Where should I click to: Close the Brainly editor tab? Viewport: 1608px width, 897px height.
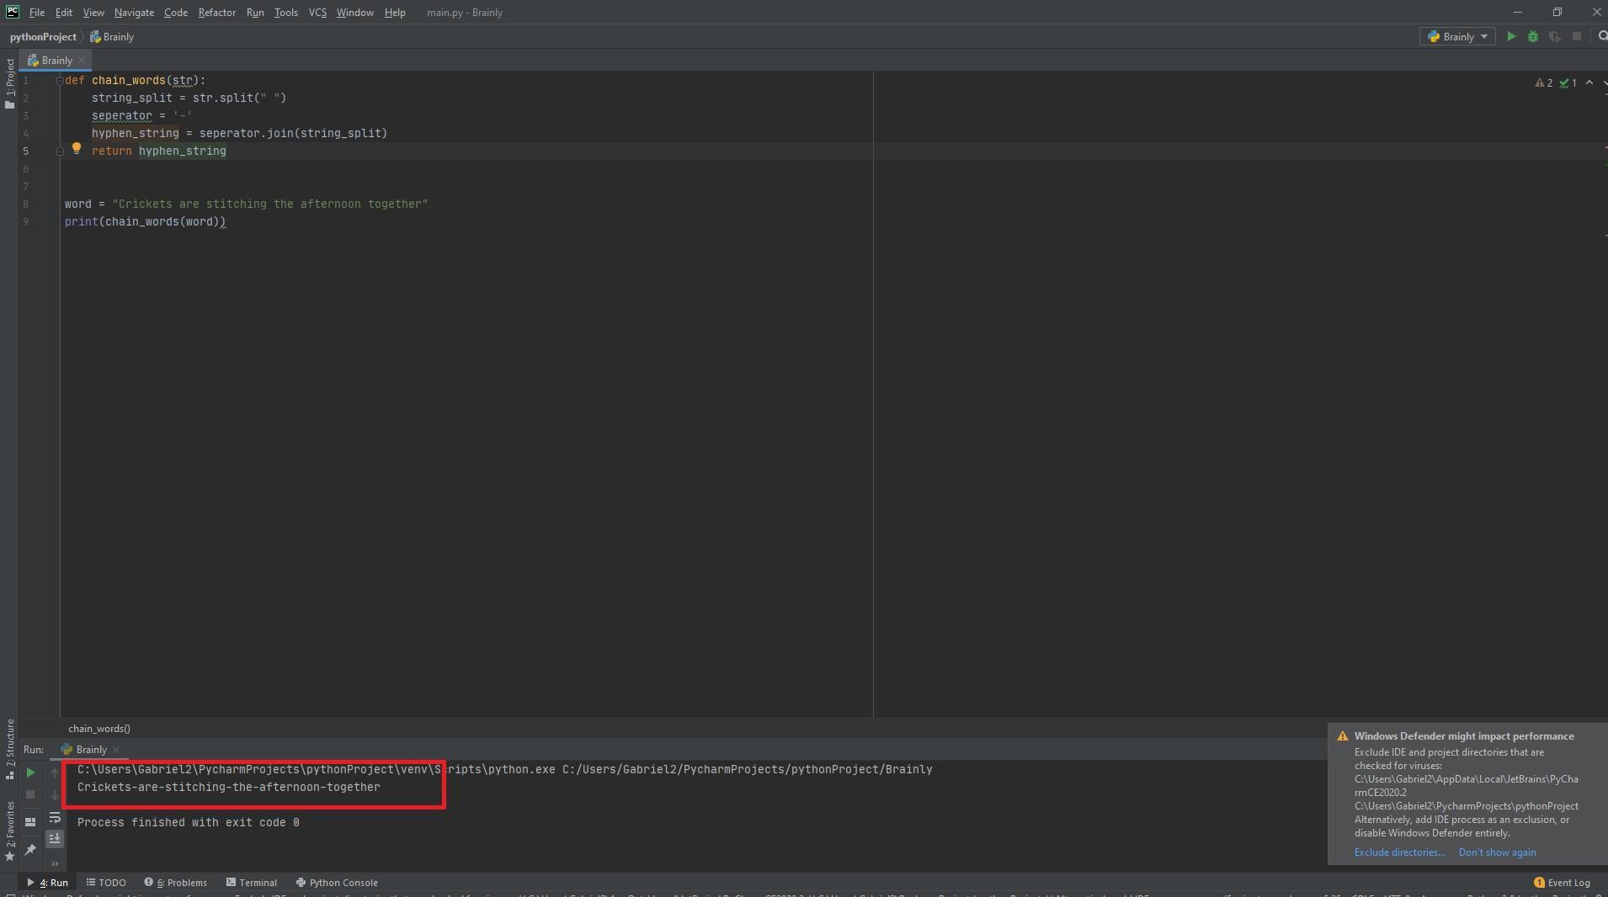point(82,61)
